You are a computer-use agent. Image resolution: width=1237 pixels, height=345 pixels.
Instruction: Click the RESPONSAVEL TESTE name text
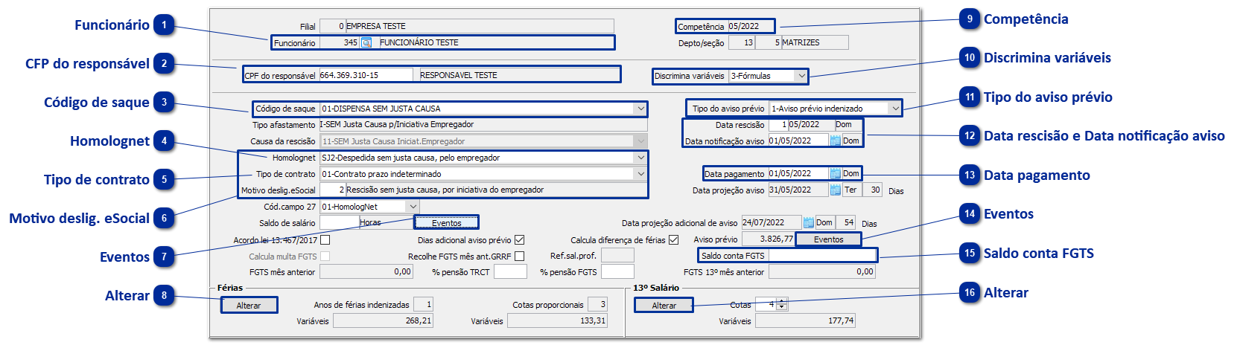459,75
